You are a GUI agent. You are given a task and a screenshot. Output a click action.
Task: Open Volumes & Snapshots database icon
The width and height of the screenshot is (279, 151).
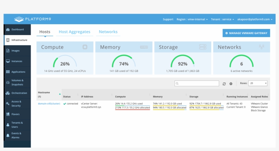click(x=8, y=82)
